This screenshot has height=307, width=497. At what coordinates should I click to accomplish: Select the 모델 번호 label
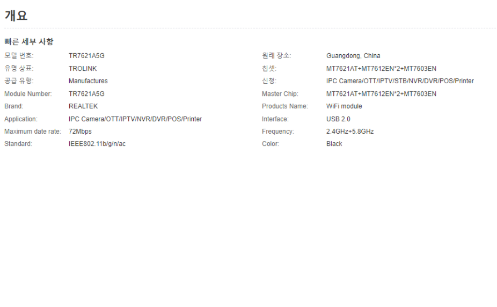(19, 55)
